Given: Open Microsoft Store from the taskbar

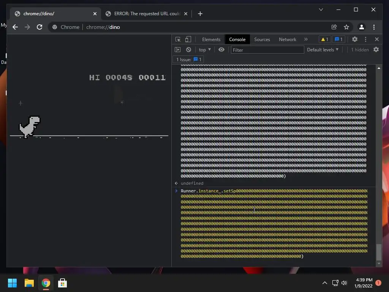Looking at the screenshot, I should [63, 283].
